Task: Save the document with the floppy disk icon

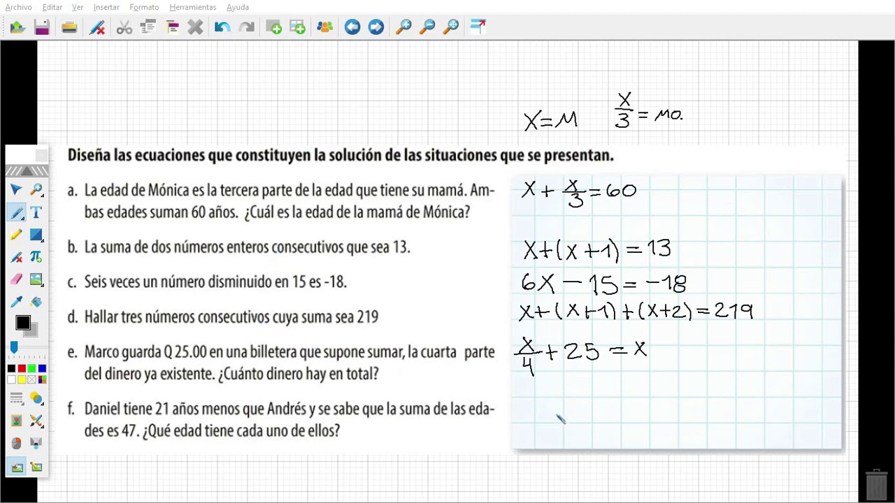Action: coord(42,27)
